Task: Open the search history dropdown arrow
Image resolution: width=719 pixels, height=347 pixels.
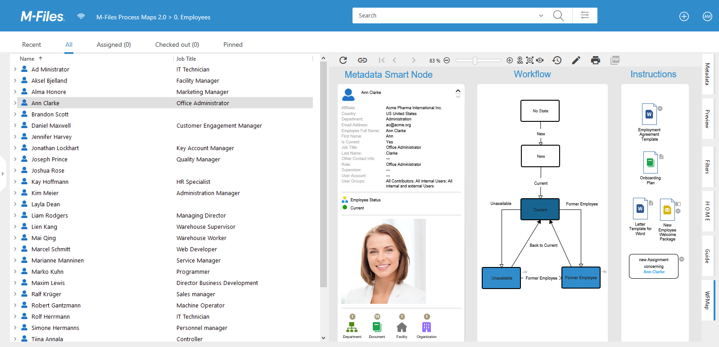Action: tap(541, 16)
